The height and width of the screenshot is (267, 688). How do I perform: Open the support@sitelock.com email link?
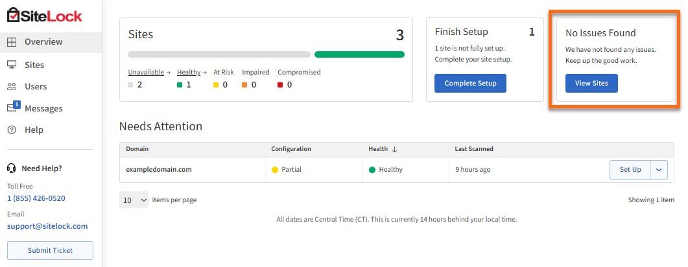pos(47,226)
